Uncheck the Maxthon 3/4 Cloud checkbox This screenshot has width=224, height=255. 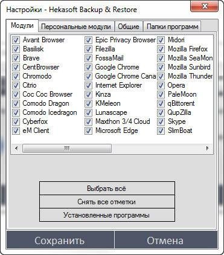[88, 121]
